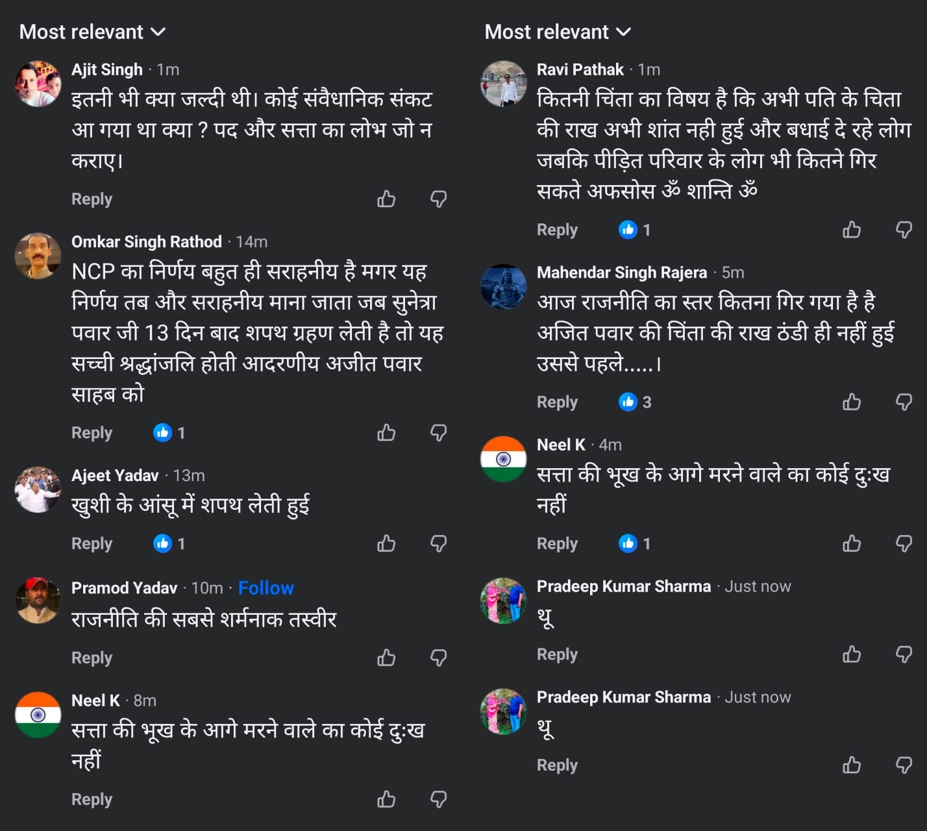Image resolution: width=927 pixels, height=831 pixels.
Task: Reply to Mahendar Singh Rajera's comment
Action: tap(557, 402)
